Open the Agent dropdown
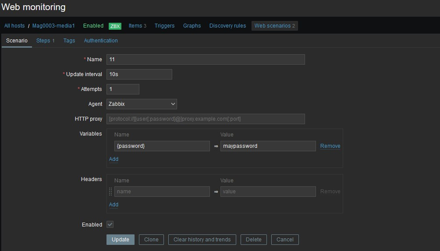 (x=142, y=104)
